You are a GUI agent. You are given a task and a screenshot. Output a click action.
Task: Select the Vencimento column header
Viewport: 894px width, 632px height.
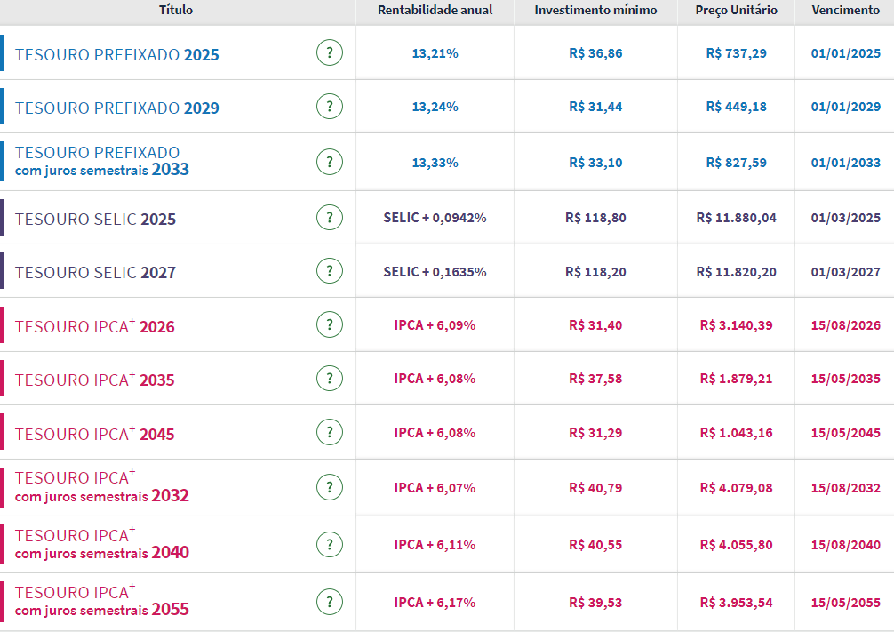click(x=845, y=11)
